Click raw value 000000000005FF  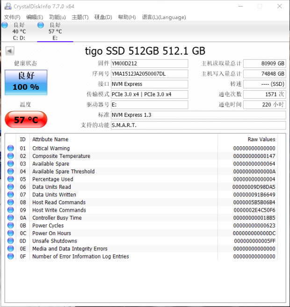[x=255, y=241]
